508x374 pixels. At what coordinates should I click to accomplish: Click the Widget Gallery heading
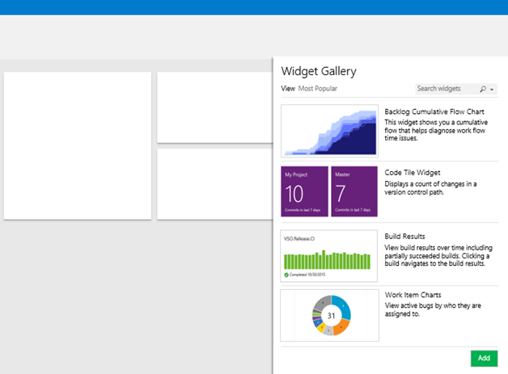319,71
